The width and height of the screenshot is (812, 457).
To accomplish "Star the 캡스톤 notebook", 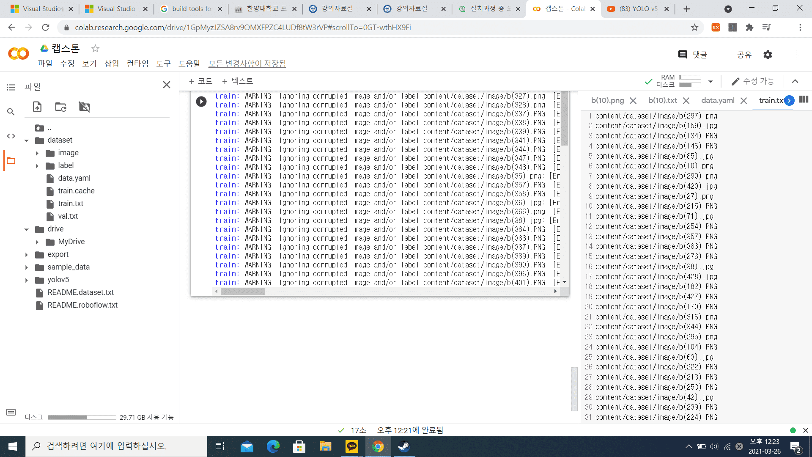I will [x=95, y=49].
